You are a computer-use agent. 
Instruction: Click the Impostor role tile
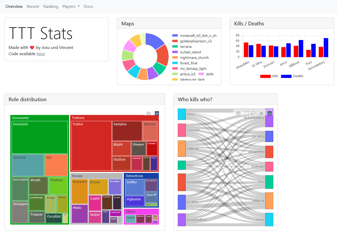click(152, 149)
